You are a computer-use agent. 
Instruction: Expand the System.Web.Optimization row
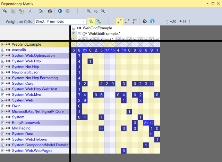[2, 56]
